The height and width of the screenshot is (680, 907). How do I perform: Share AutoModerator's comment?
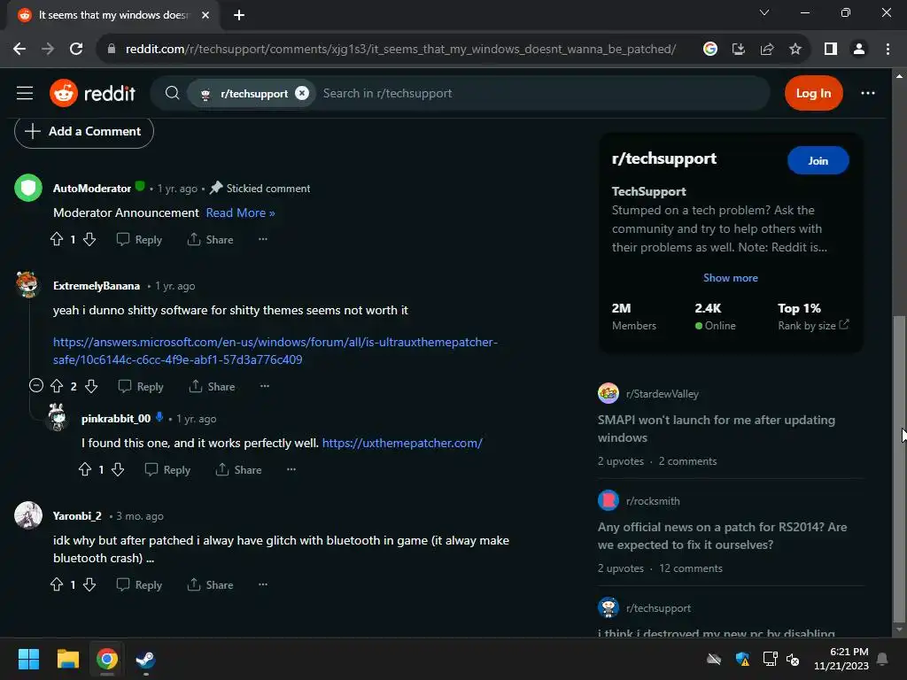coord(210,239)
